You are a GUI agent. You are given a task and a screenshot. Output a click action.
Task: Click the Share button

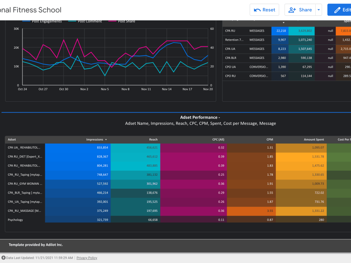point(300,10)
